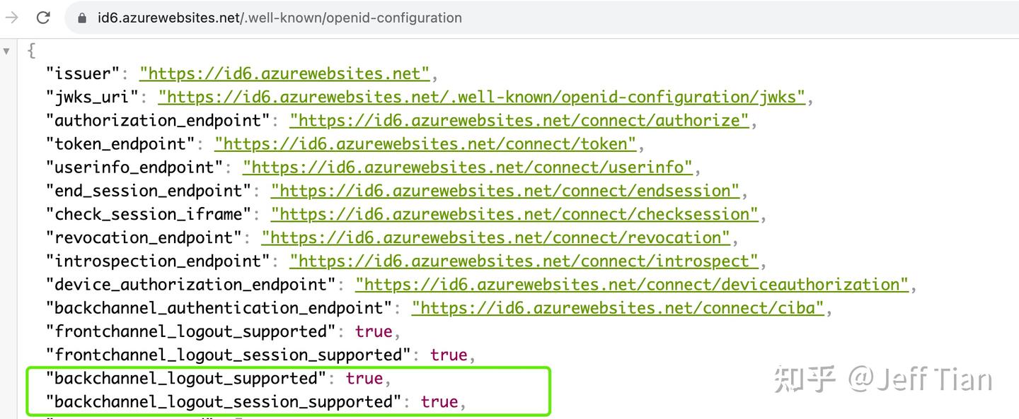Click the browser forward arrow icon
1019x419 pixels.
[x=12, y=18]
